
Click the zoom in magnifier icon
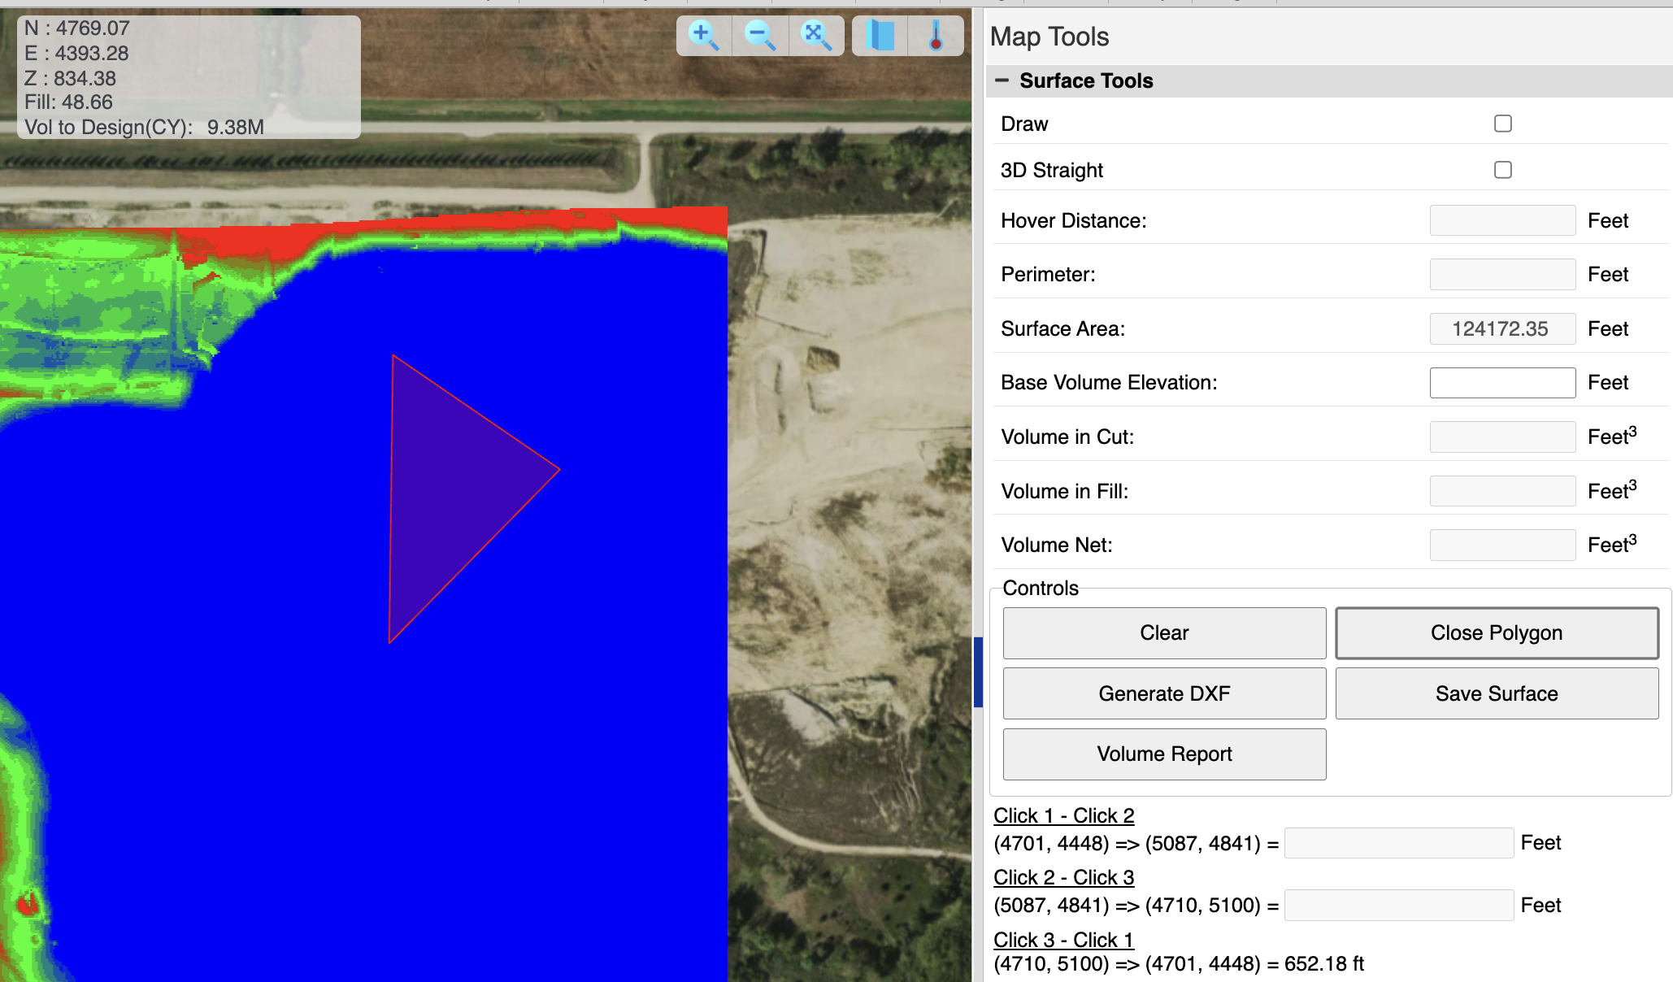coord(703,36)
